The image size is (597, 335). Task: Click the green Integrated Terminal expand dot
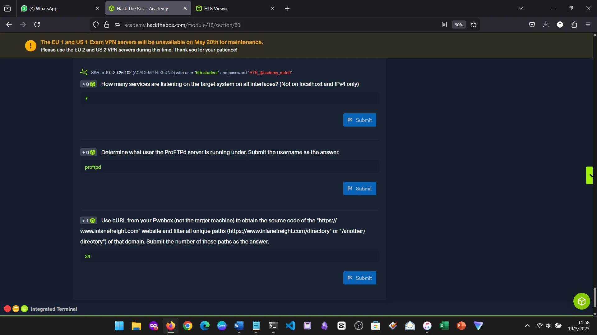click(25, 309)
